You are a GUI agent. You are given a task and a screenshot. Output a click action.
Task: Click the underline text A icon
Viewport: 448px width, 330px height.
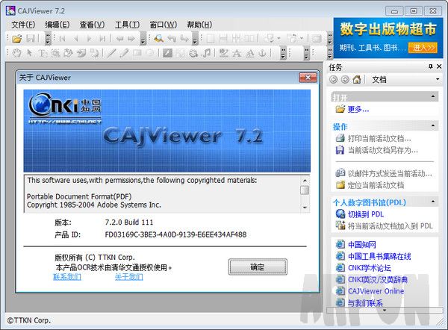coord(250,53)
